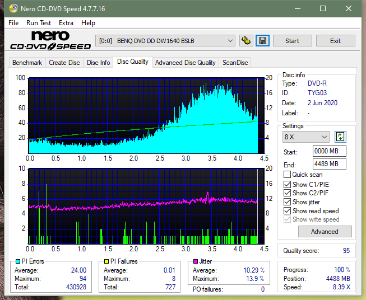Click the magenta Jitter color swatch

pyautogui.click(x=196, y=261)
